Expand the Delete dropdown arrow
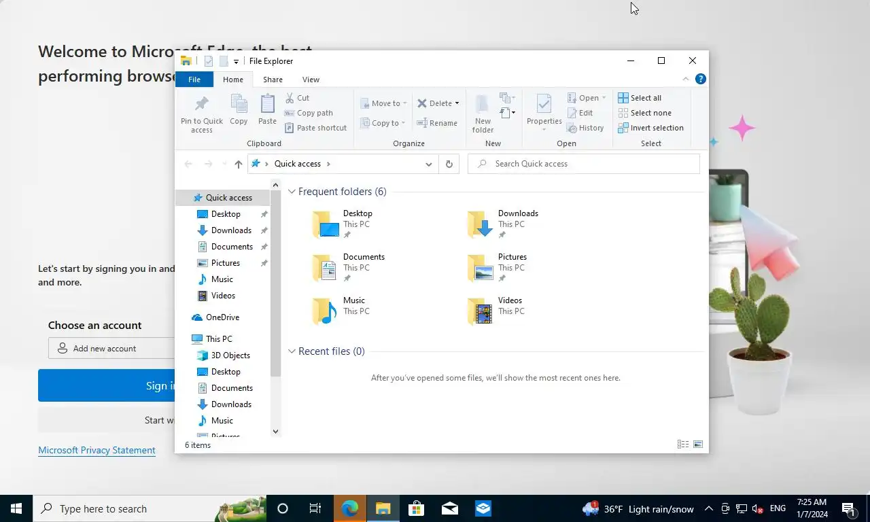Image resolution: width=870 pixels, height=522 pixels. pyautogui.click(x=457, y=103)
